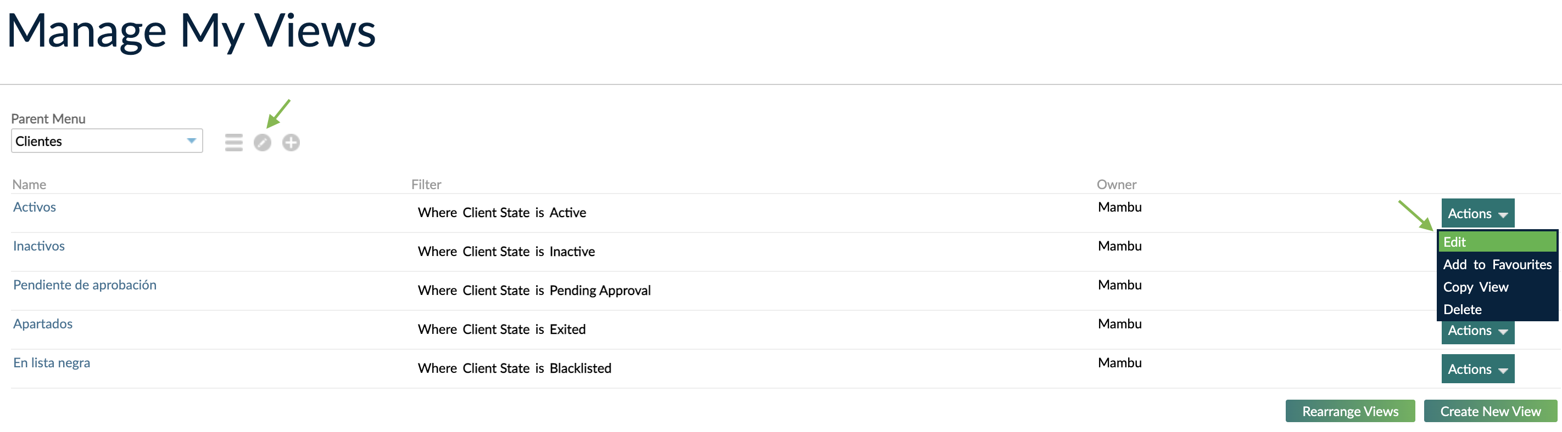This screenshot has width=1562, height=432.
Task: Expand the Actions dropdown for Activos
Action: click(1477, 213)
